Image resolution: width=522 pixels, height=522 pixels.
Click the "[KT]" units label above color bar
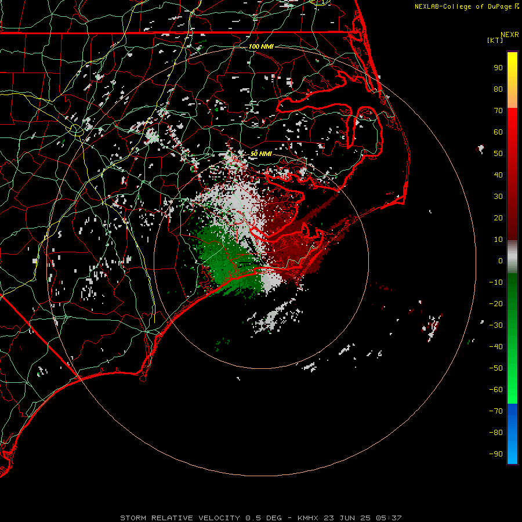pyautogui.click(x=495, y=40)
